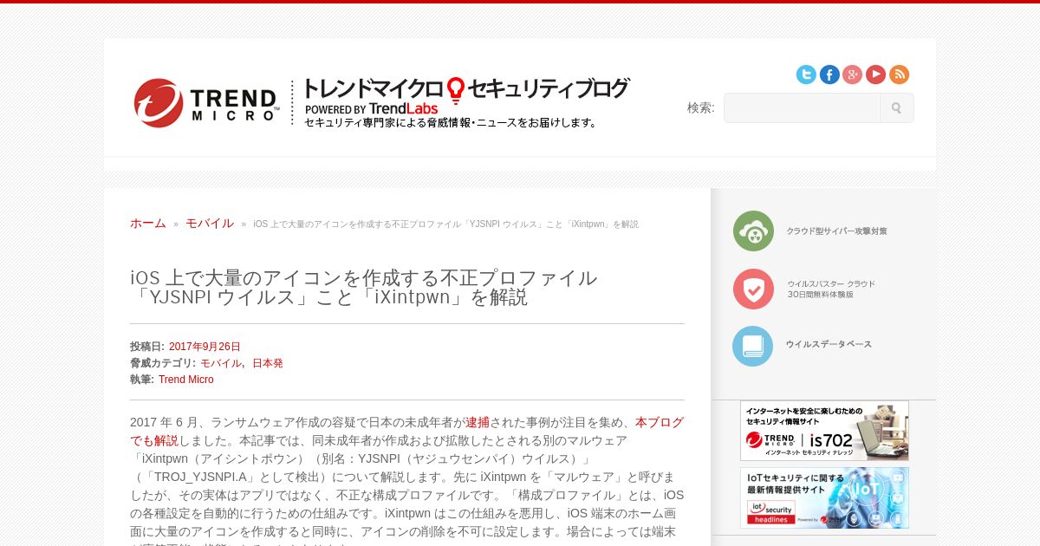Click the tagline セキュリティ専門家による脅威情報
1040x546 pixels.
click(451, 123)
